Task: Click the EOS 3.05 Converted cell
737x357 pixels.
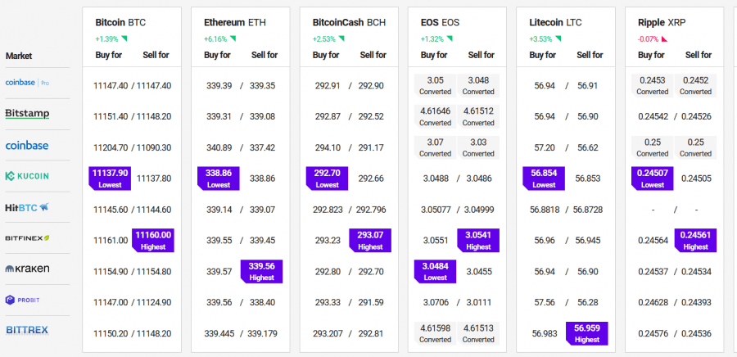Action: [x=436, y=85]
